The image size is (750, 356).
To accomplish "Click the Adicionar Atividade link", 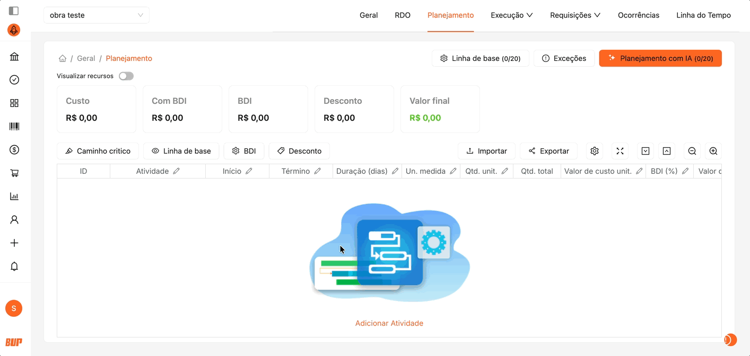I will point(389,323).
